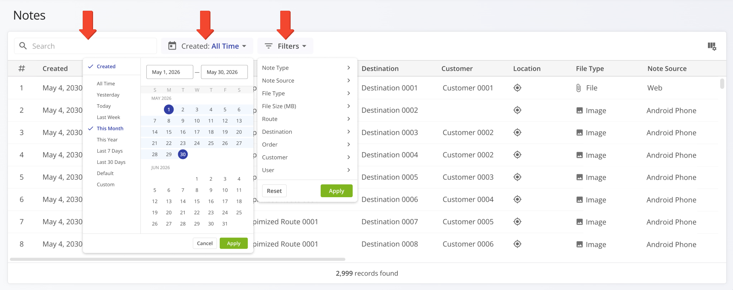Click the horizontal scrollbar under the table
733x290 pixels.
[178, 259]
